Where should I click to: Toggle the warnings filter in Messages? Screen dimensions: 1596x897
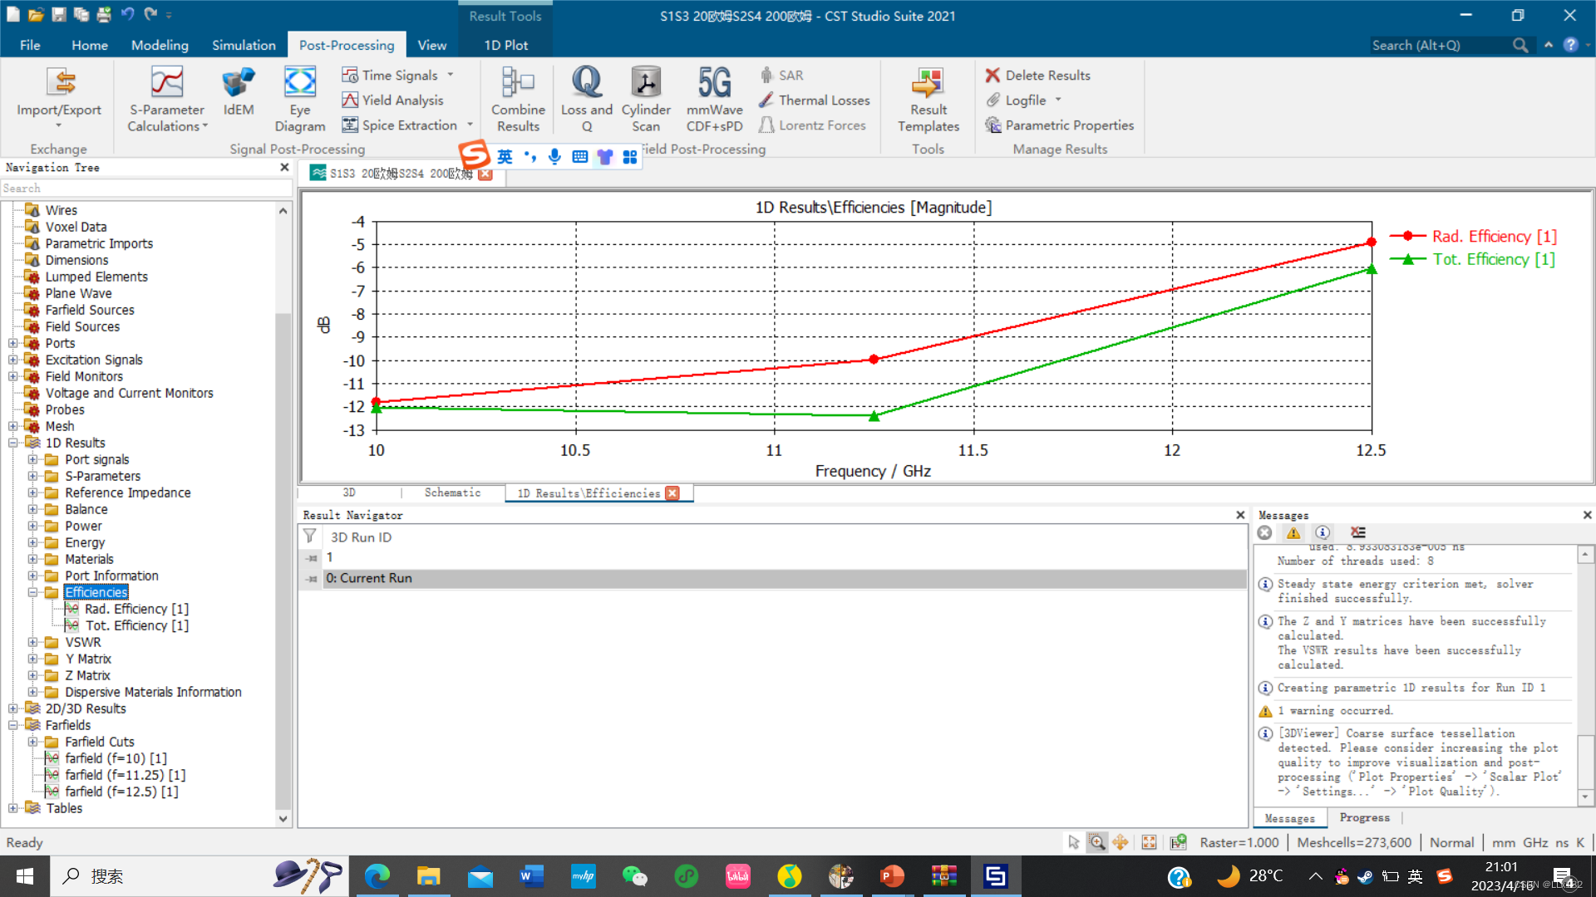click(1293, 532)
